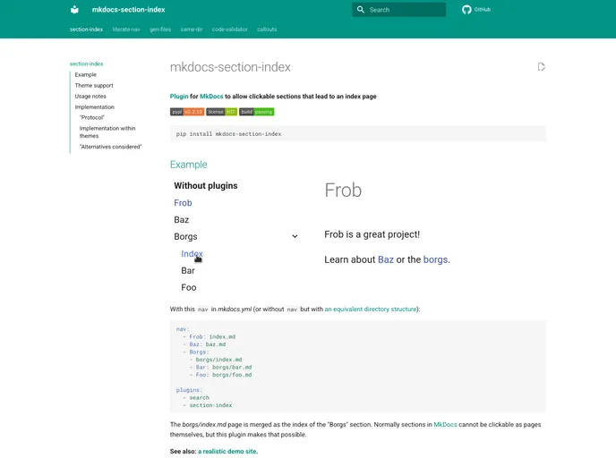
Task: Click the build passing badge
Action: click(x=257, y=112)
